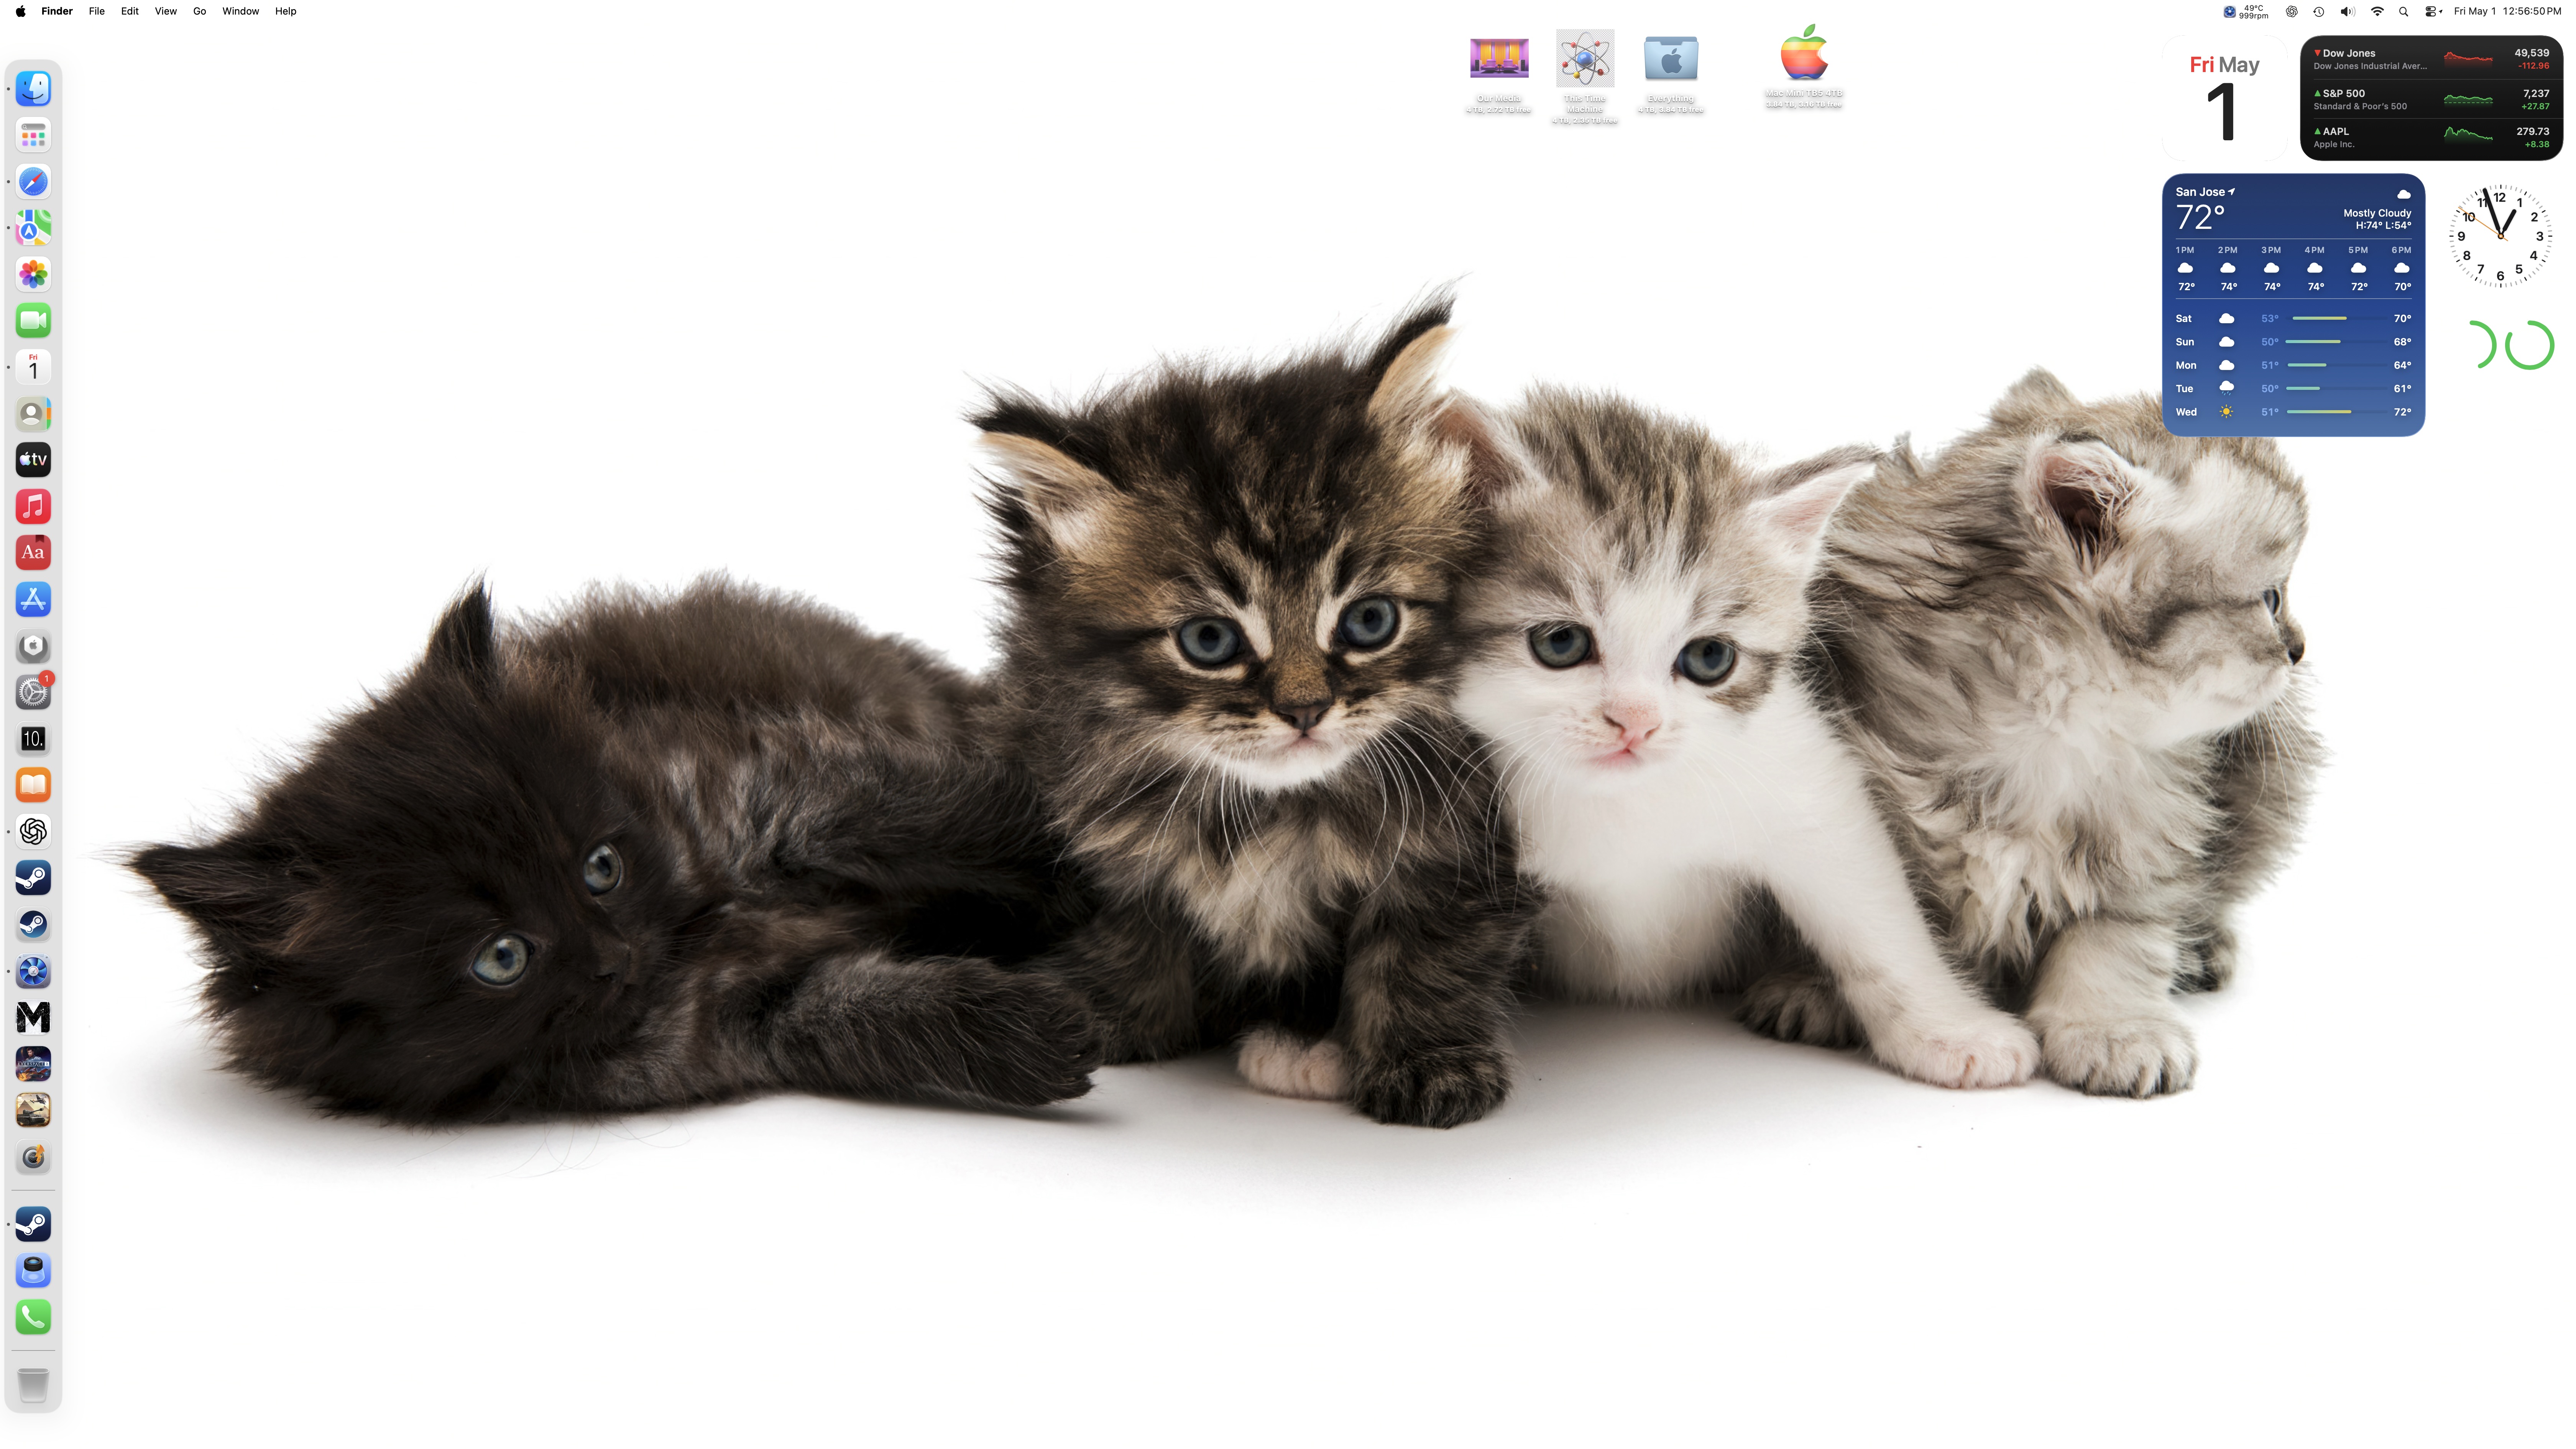Screen dimensions: 2576x1449
Task: Open the analog clock widget
Action: tap(2500, 236)
